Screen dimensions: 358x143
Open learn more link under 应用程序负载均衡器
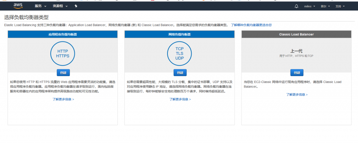click(63, 99)
